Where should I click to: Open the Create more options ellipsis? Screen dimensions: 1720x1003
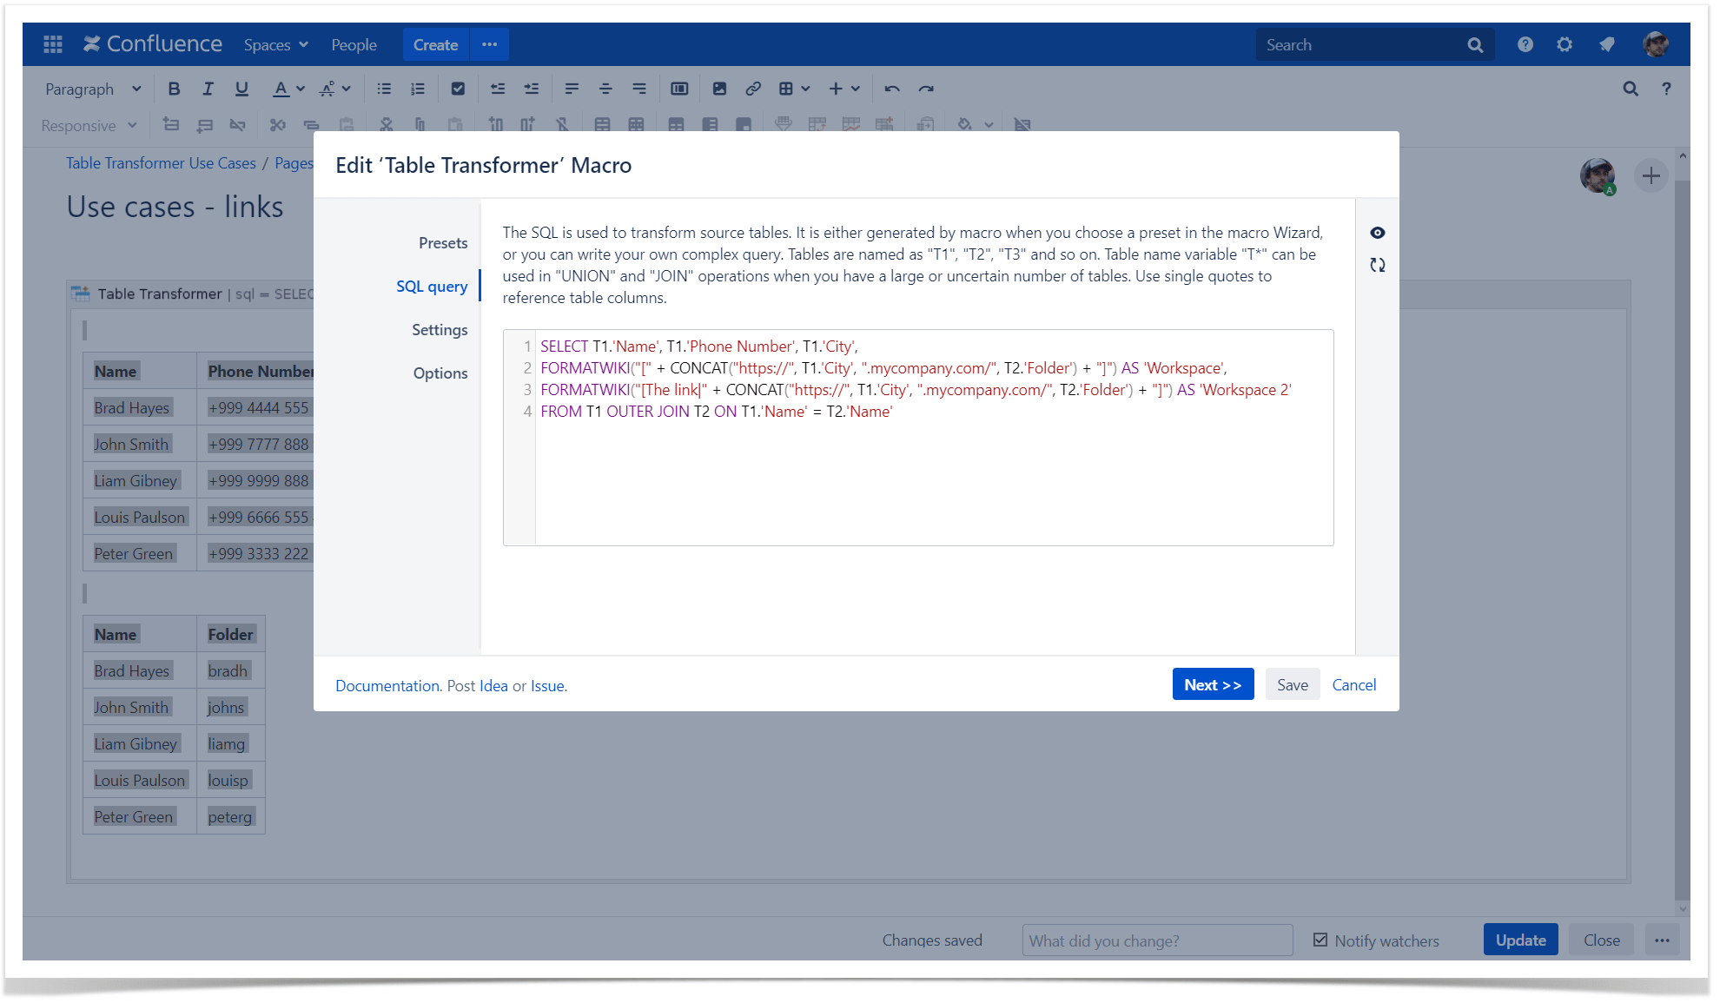point(490,44)
